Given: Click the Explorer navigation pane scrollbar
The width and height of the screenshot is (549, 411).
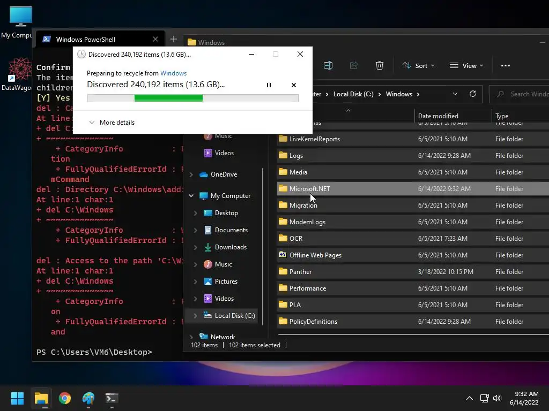Looking at the screenshot, I should pyautogui.click(x=263, y=246).
